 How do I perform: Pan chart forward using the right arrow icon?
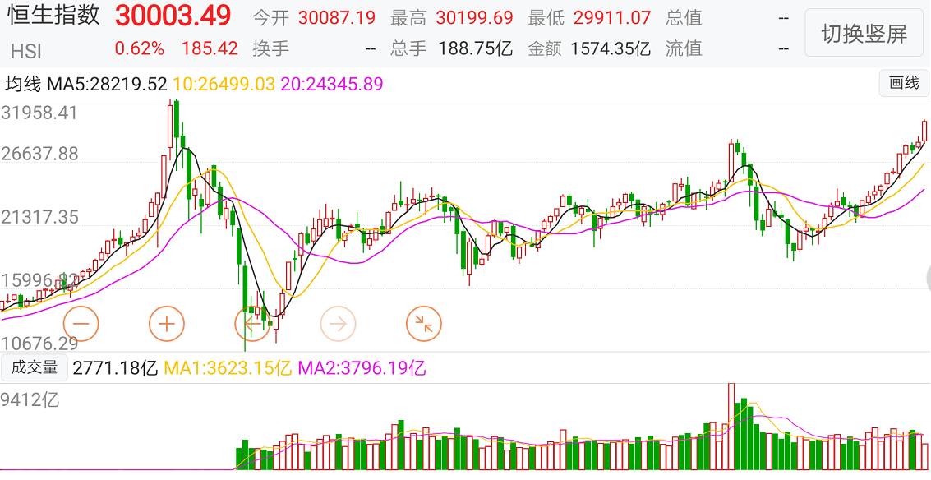pyautogui.click(x=339, y=323)
